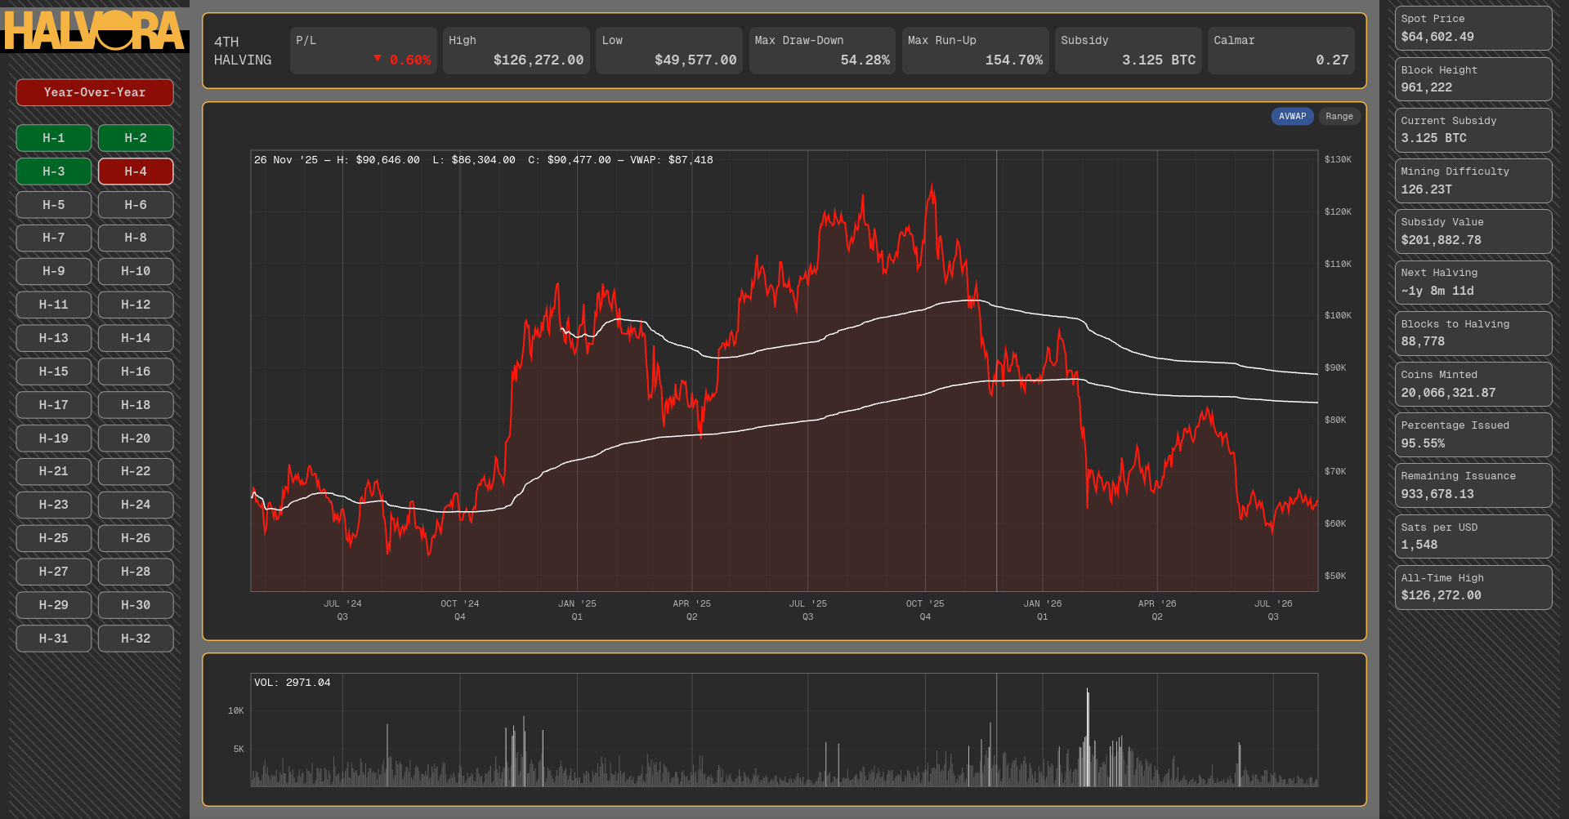Viewport: 1569px width, 819px height.
Task: Click the tallest volume bar spike
Action: click(x=1088, y=737)
